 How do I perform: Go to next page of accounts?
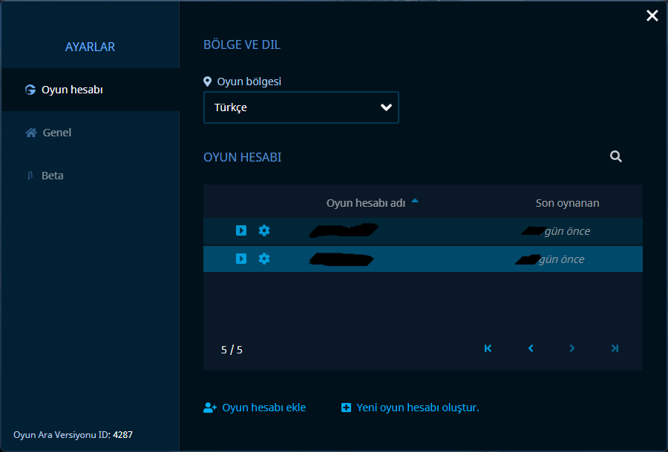point(572,349)
